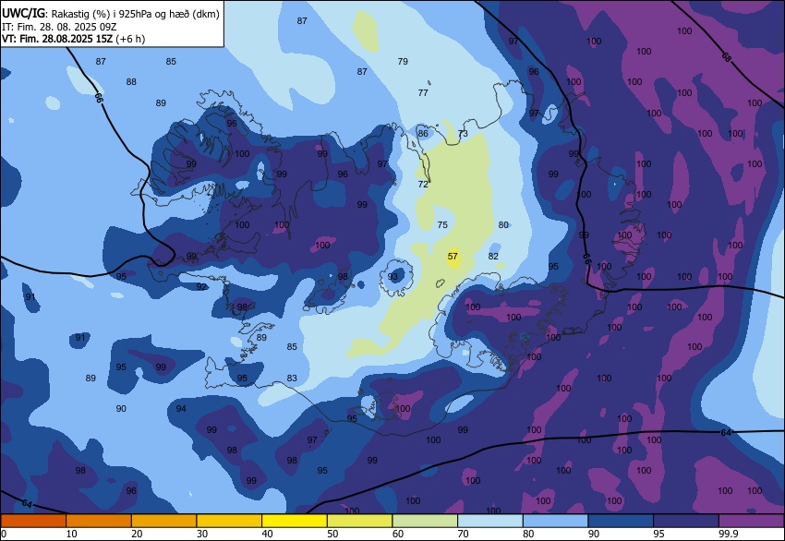Select the '83' humidity value on the map

click(292, 379)
